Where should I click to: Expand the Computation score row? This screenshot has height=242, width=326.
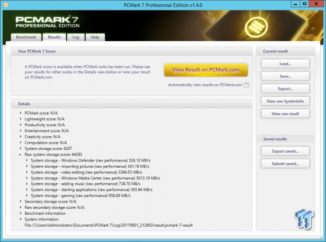coord(21,143)
